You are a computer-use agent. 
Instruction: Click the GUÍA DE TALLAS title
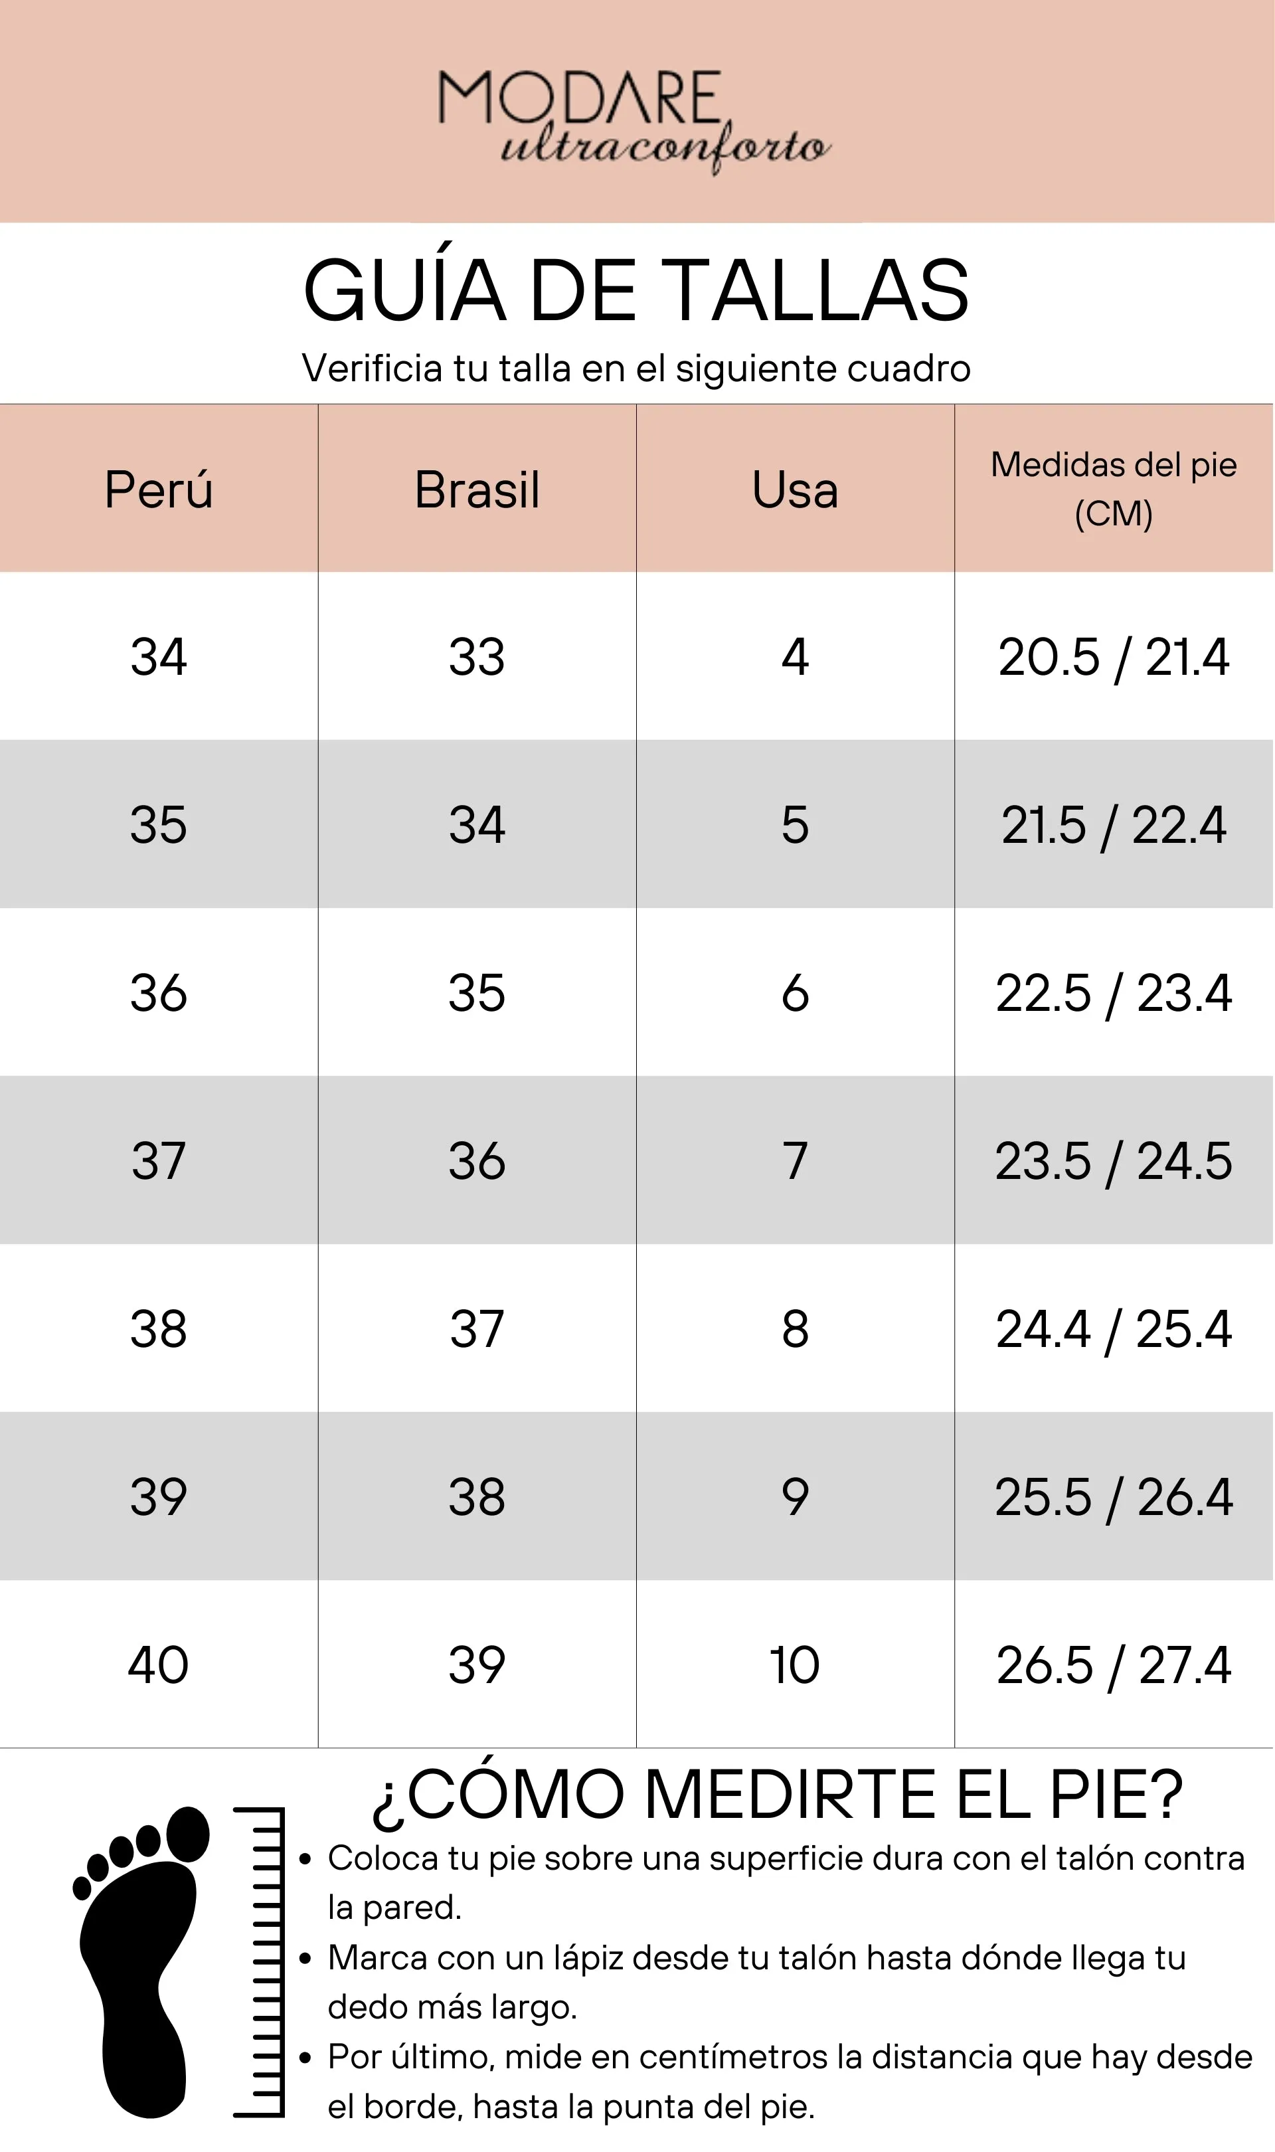637,290
